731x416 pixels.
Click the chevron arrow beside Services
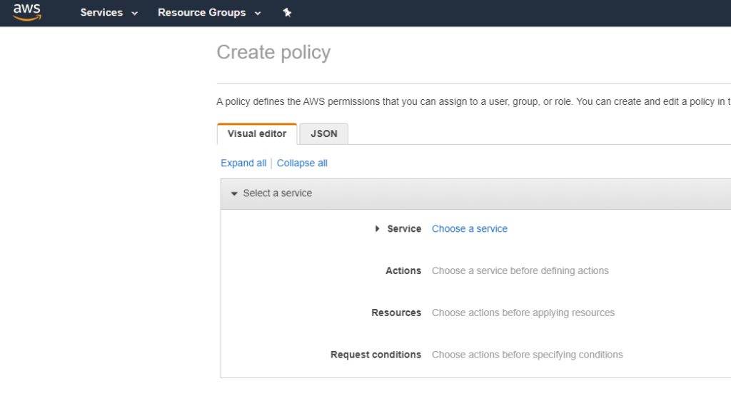[x=135, y=14]
